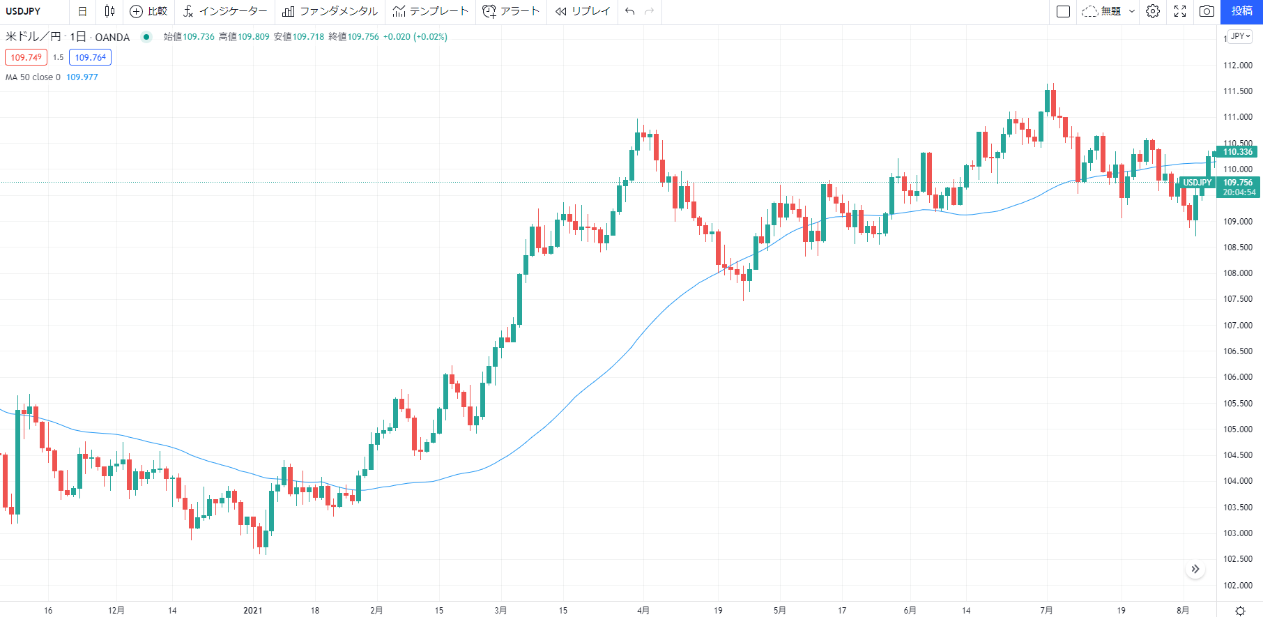The height and width of the screenshot is (617, 1263).
Task: Click the OANDA broker label
Action: pos(112,37)
